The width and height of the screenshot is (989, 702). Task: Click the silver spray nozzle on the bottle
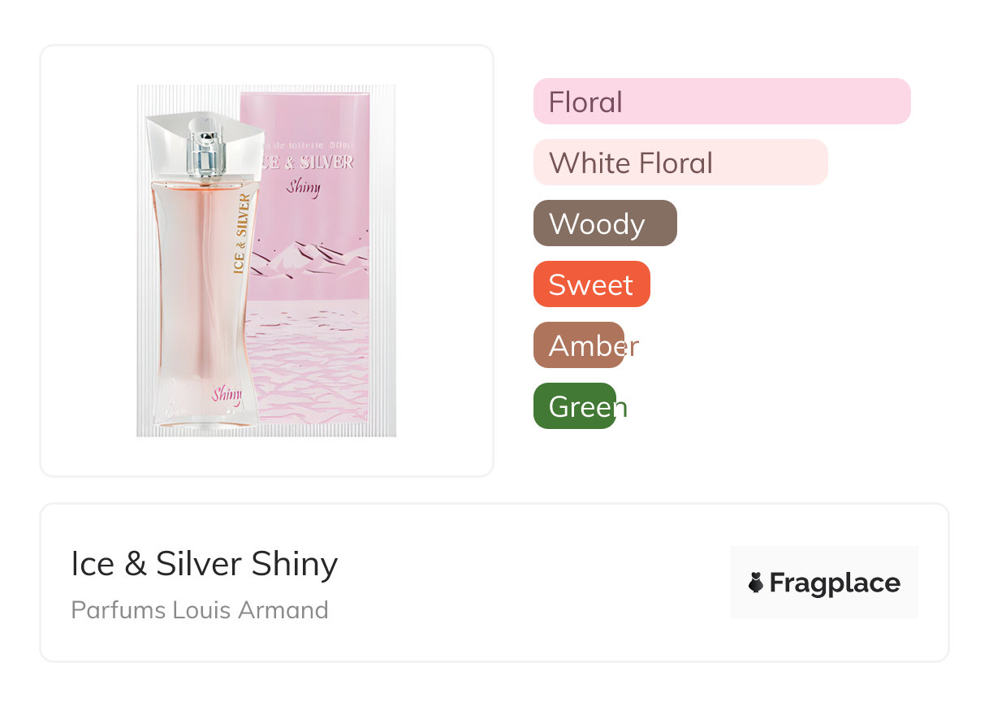pyautogui.click(x=203, y=150)
